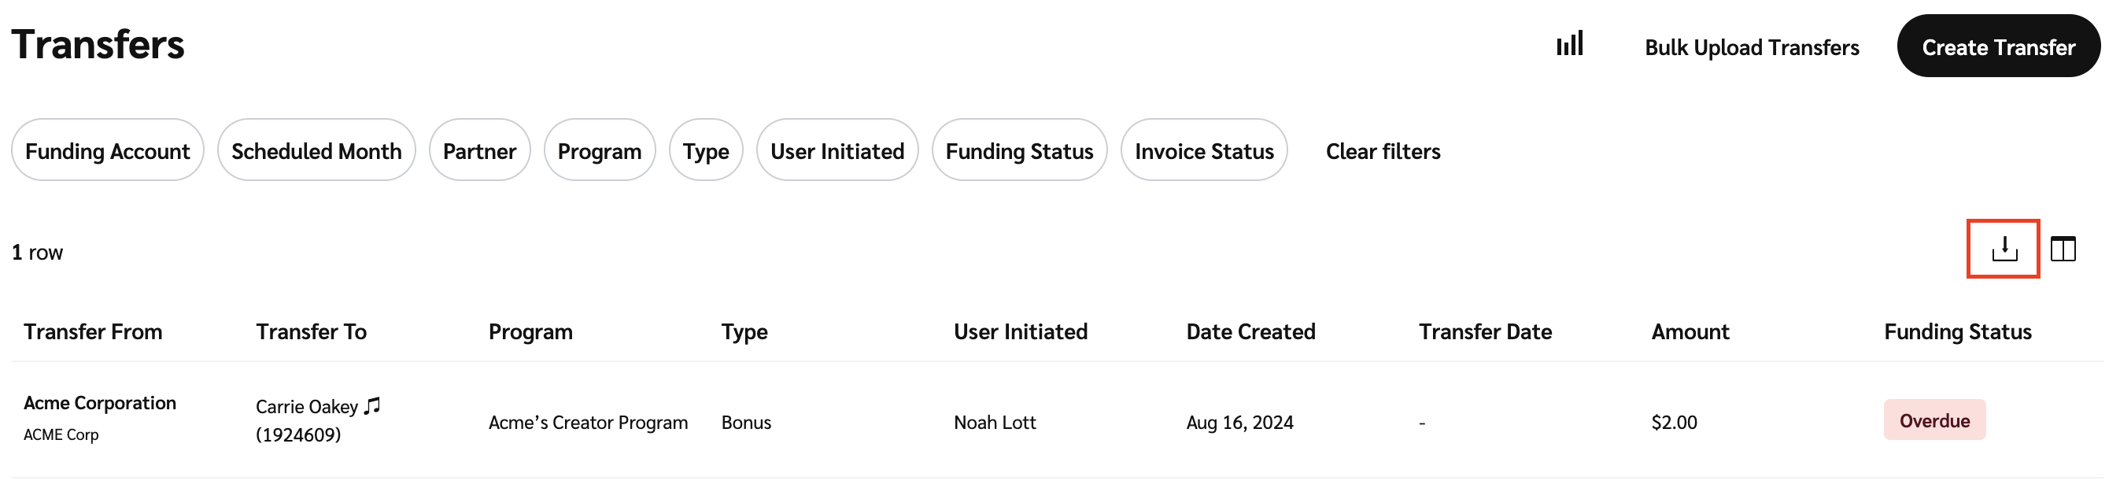Expand the Scheduled Month filter

pyautogui.click(x=316, y=150)
